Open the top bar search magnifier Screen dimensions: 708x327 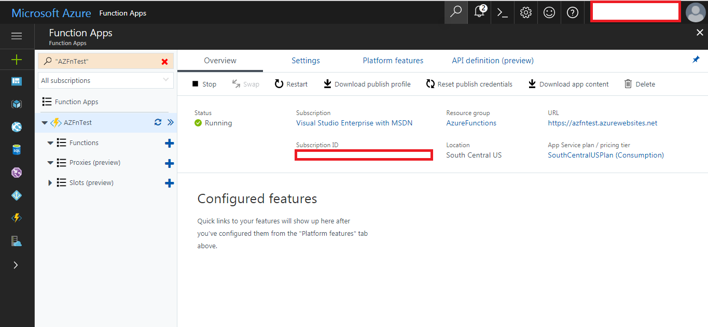tap(456, 12)
